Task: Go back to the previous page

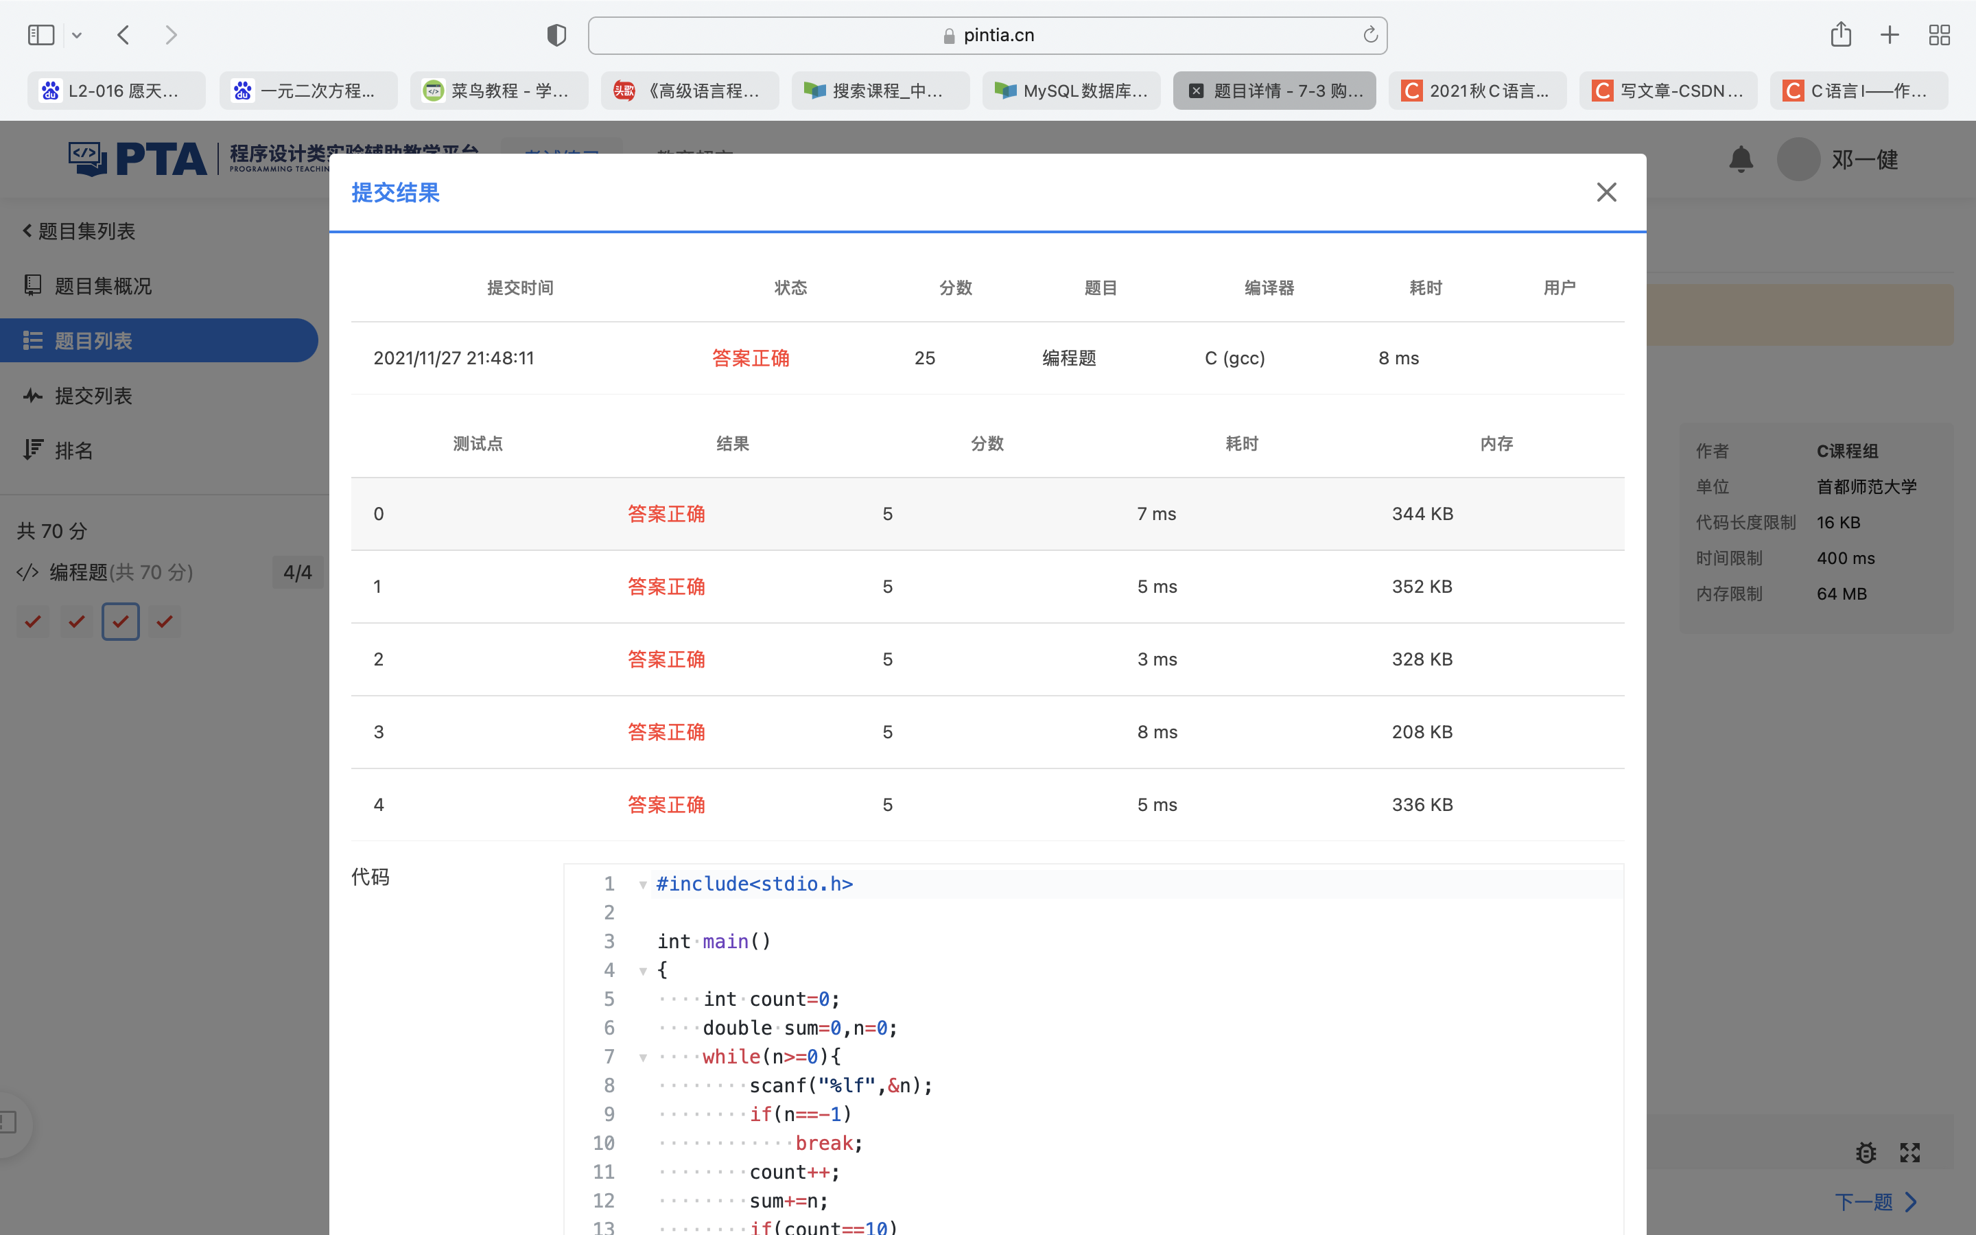Action: [123, 35]
